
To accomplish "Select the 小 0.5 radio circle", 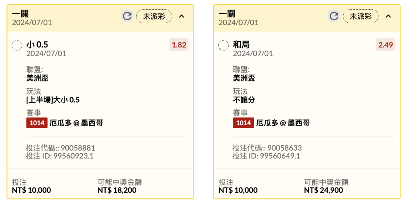I will (17, 45).
